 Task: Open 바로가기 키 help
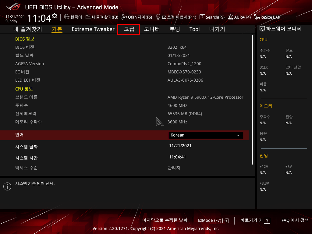255,221
